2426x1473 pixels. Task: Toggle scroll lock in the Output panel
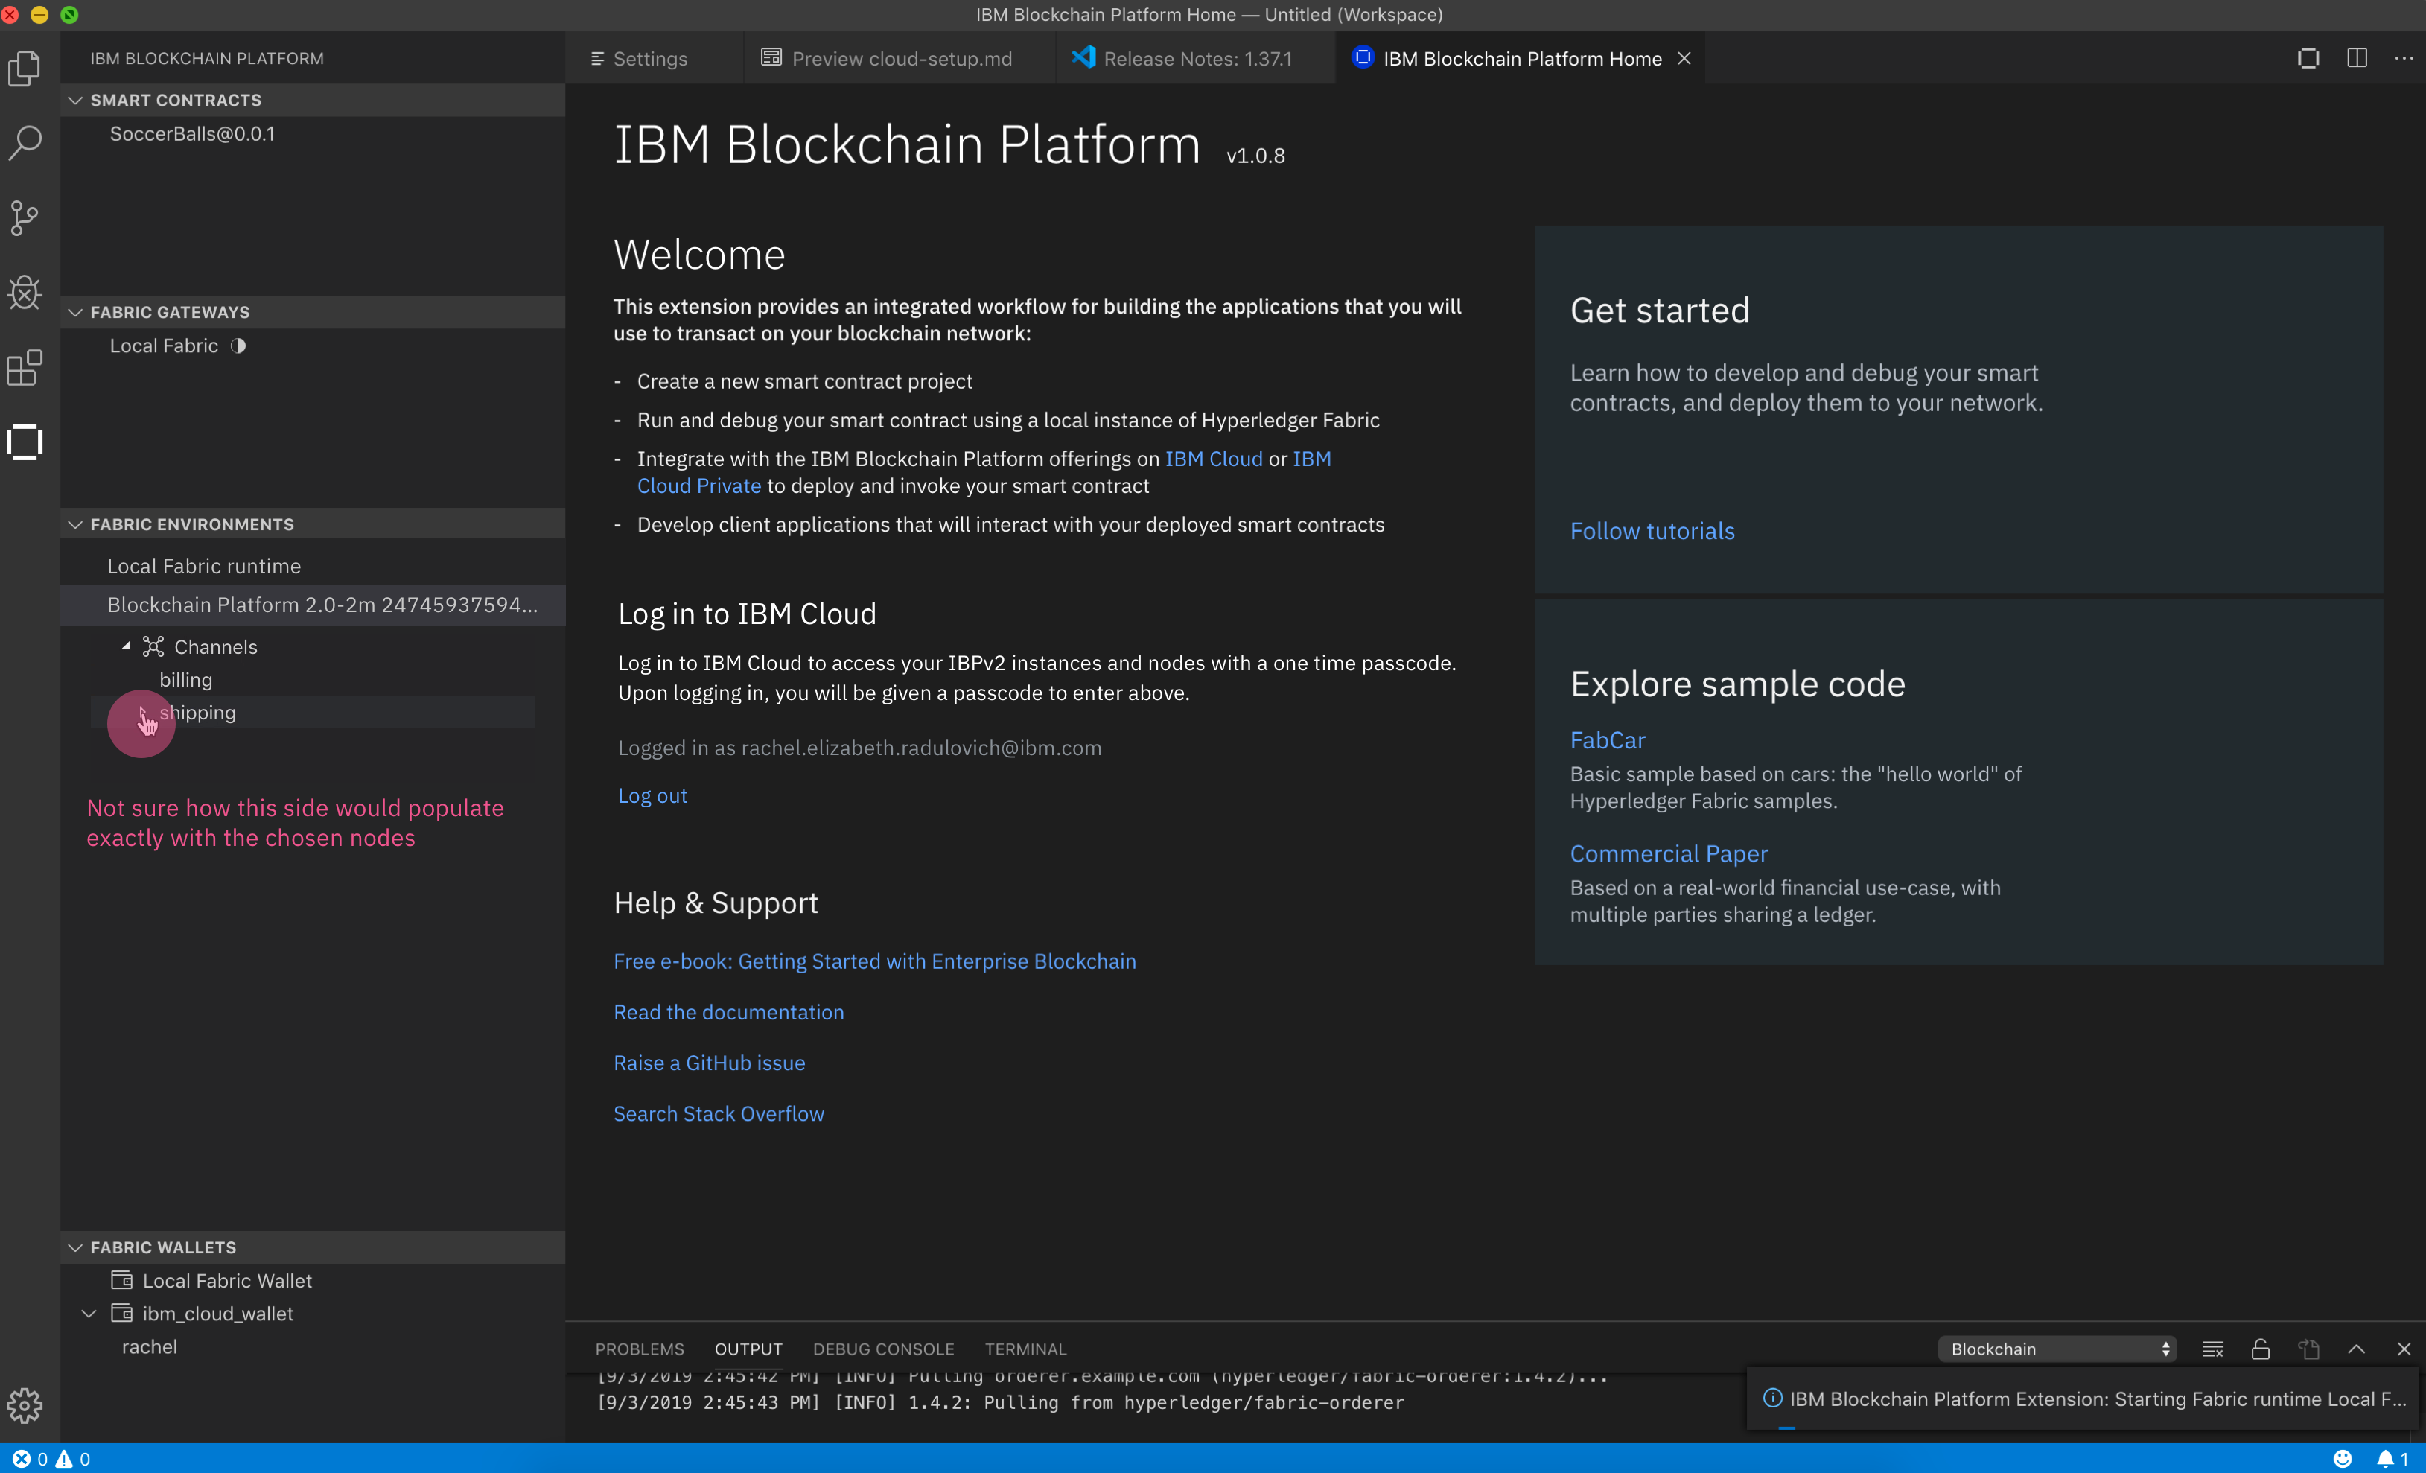(x=2261, y=1348)
